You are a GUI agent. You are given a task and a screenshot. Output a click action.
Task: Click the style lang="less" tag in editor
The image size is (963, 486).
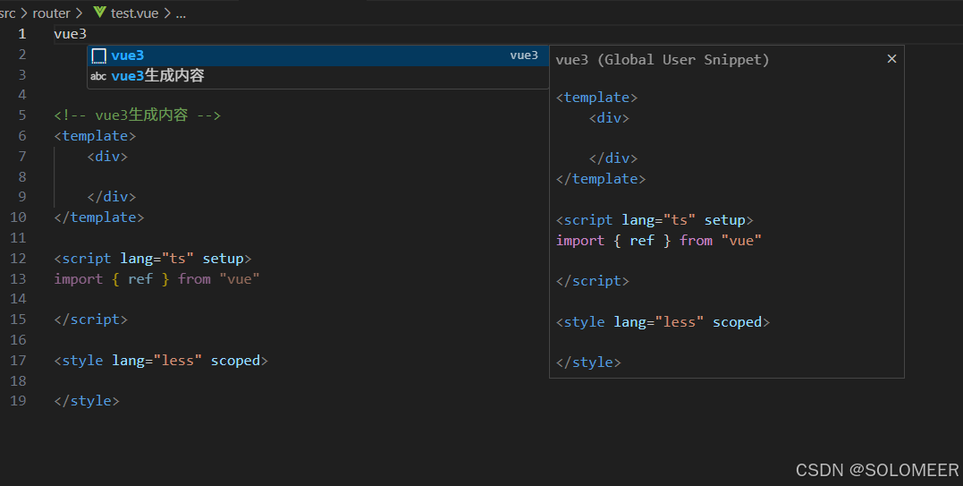(x=161, y=361)
